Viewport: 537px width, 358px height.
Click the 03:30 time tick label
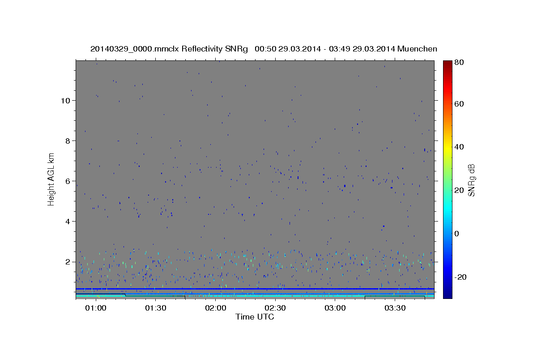click(395, 308)
